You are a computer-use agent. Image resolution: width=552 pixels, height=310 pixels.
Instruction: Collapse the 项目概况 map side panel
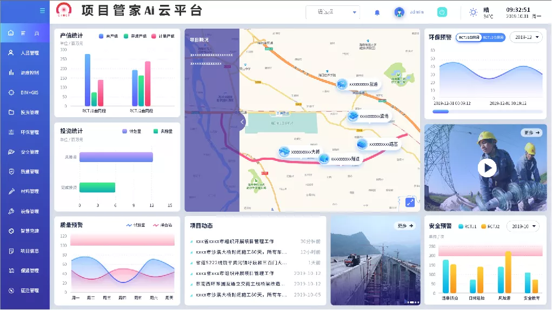(242, 122)
